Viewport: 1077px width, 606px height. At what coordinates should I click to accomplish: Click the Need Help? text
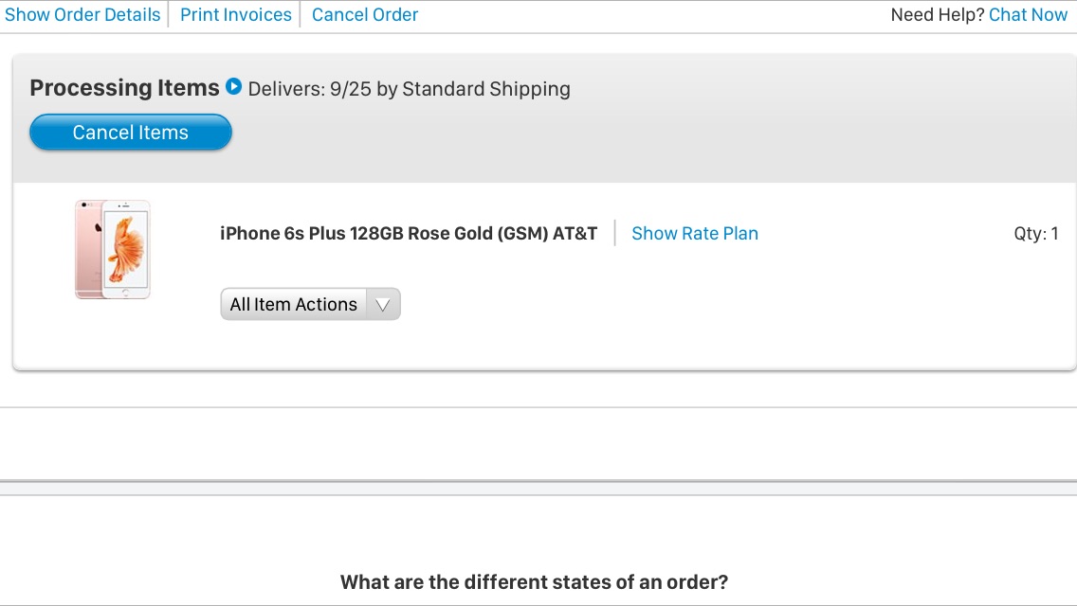tap(938, 14)
